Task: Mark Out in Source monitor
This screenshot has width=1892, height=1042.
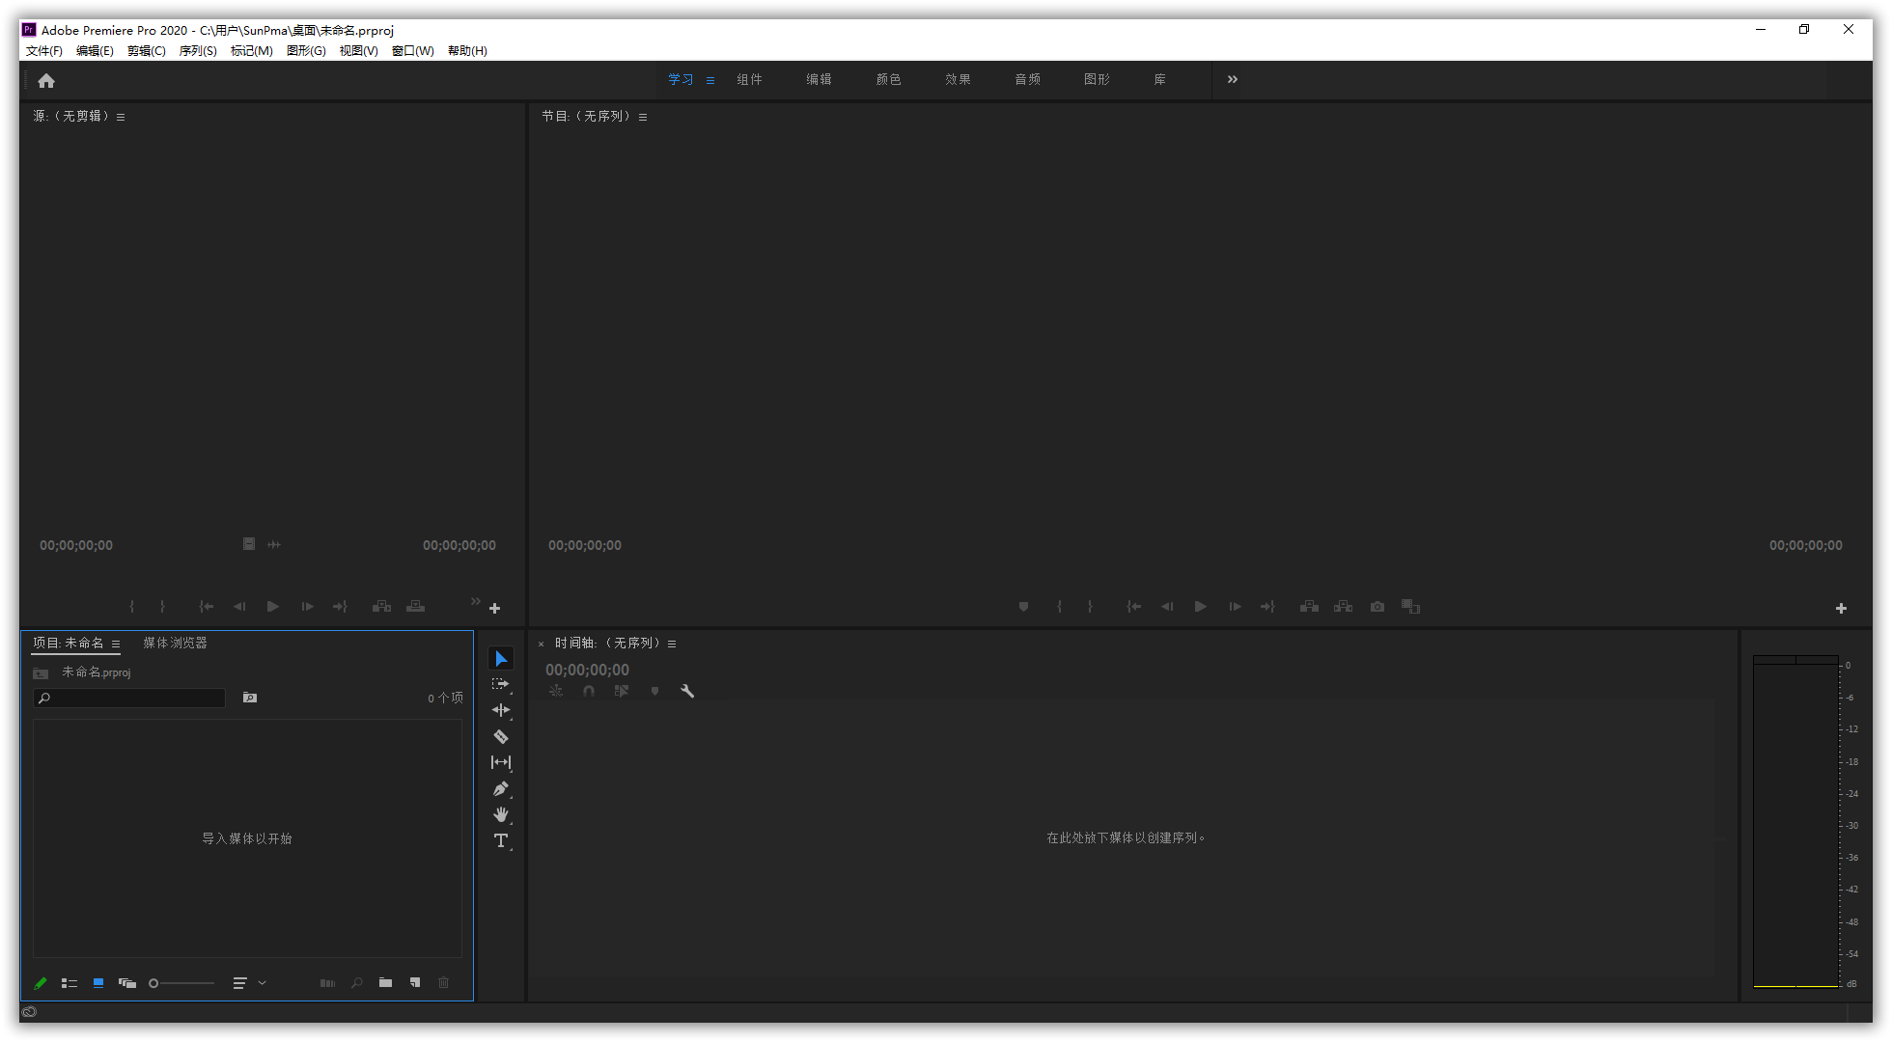Action: [162, 607]
